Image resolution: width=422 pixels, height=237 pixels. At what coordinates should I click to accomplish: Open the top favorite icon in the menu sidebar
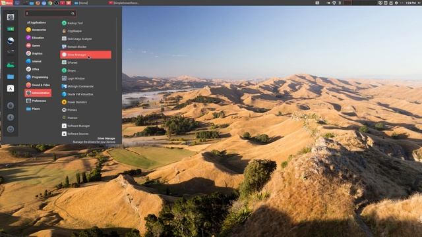point(11,17)
